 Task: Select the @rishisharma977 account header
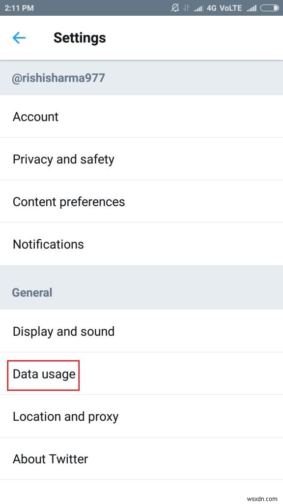tap(58, 78)
